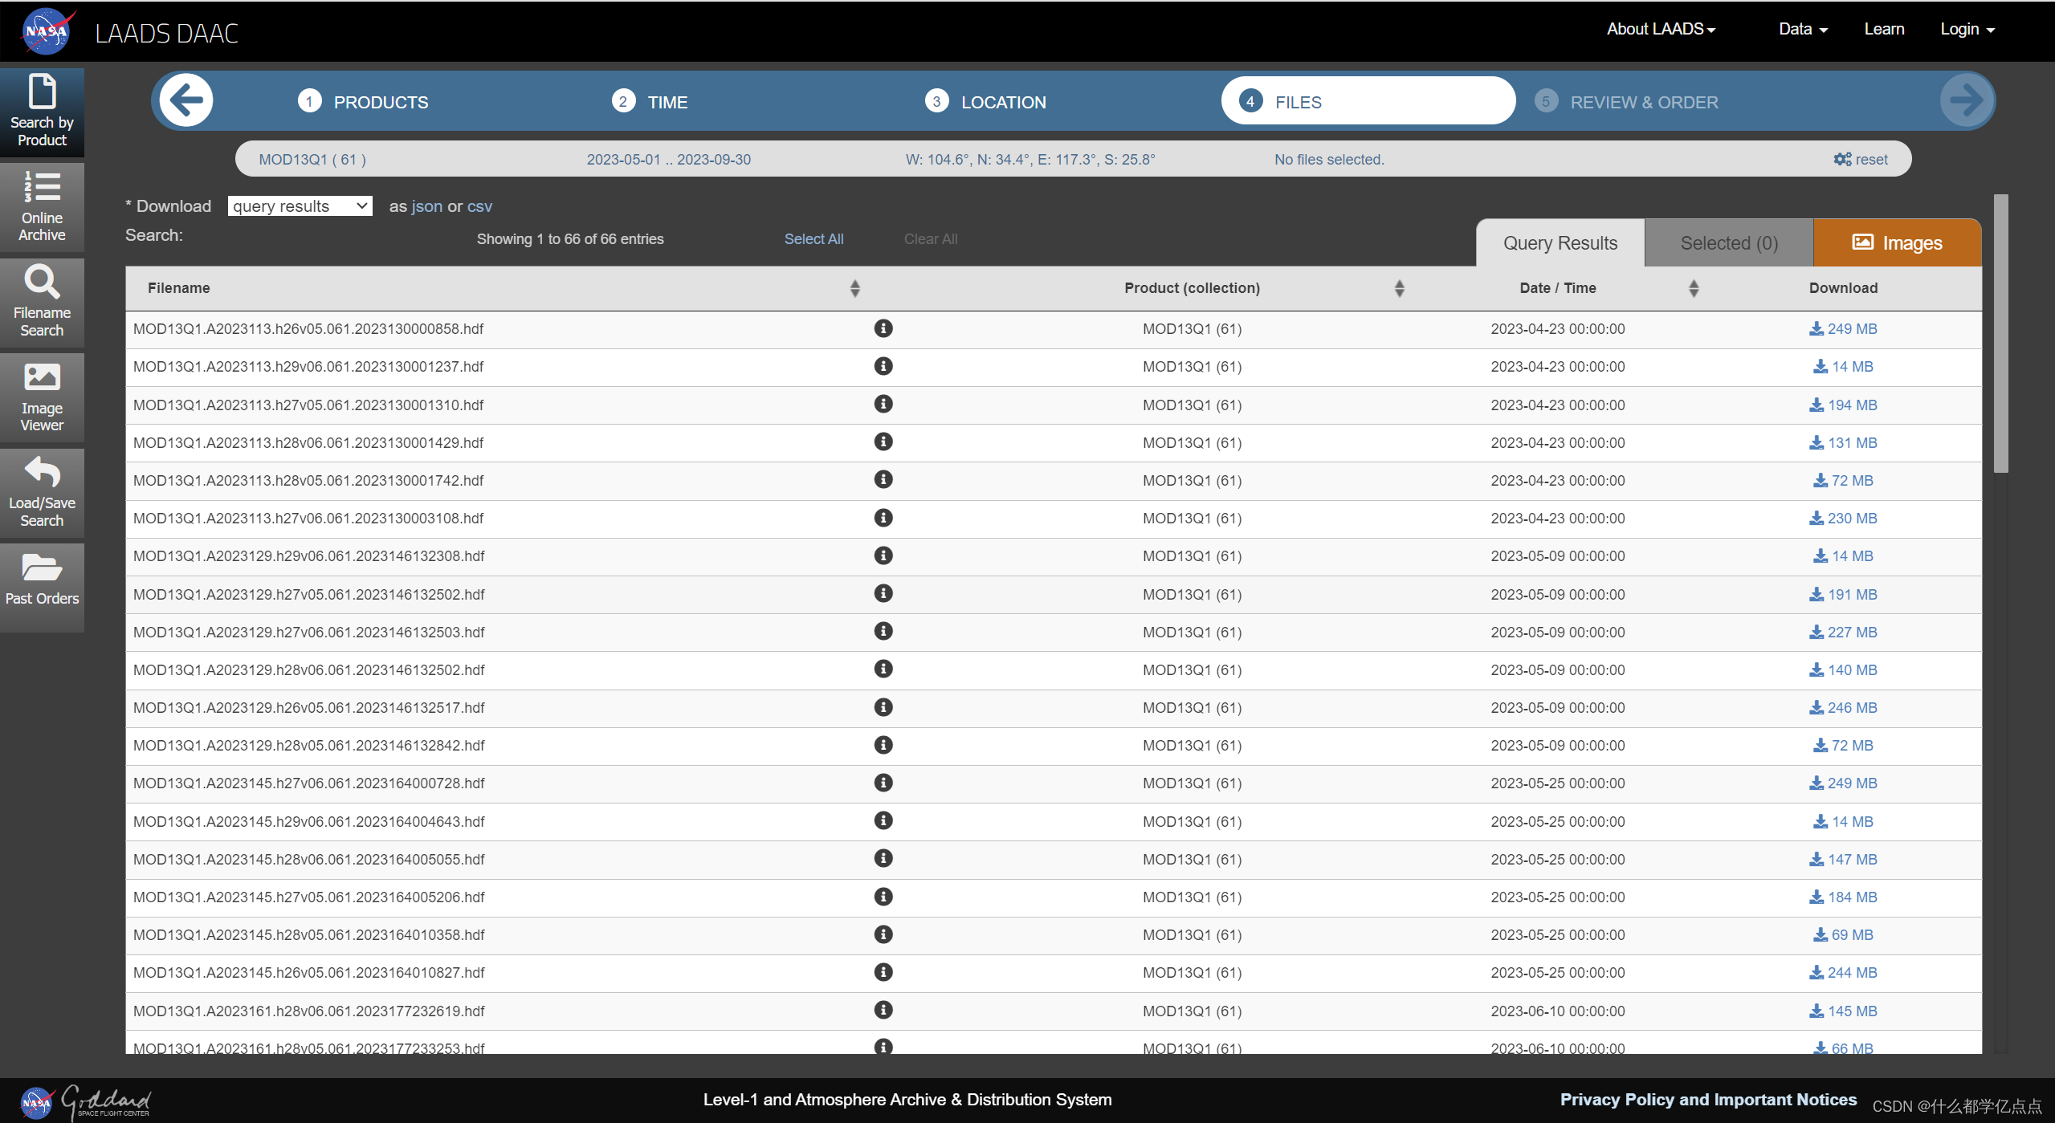2055x1123 pixels.
Task: Show info for h26v05 2023113 file
Action: (x=883, y=328)
